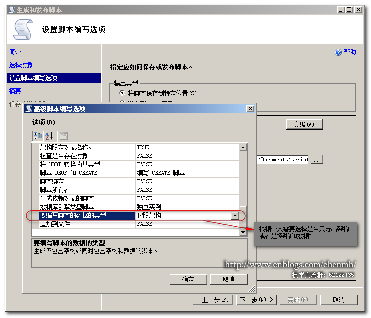The width and height of the screenshot is (371, 318).
Task: Click the Alphabetical sort icon
Action: tap(49, 136)
